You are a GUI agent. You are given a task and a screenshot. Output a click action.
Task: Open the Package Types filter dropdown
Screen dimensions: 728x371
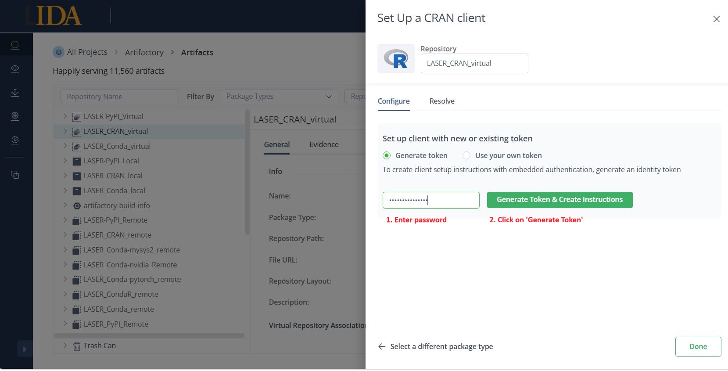click(279, 97)
